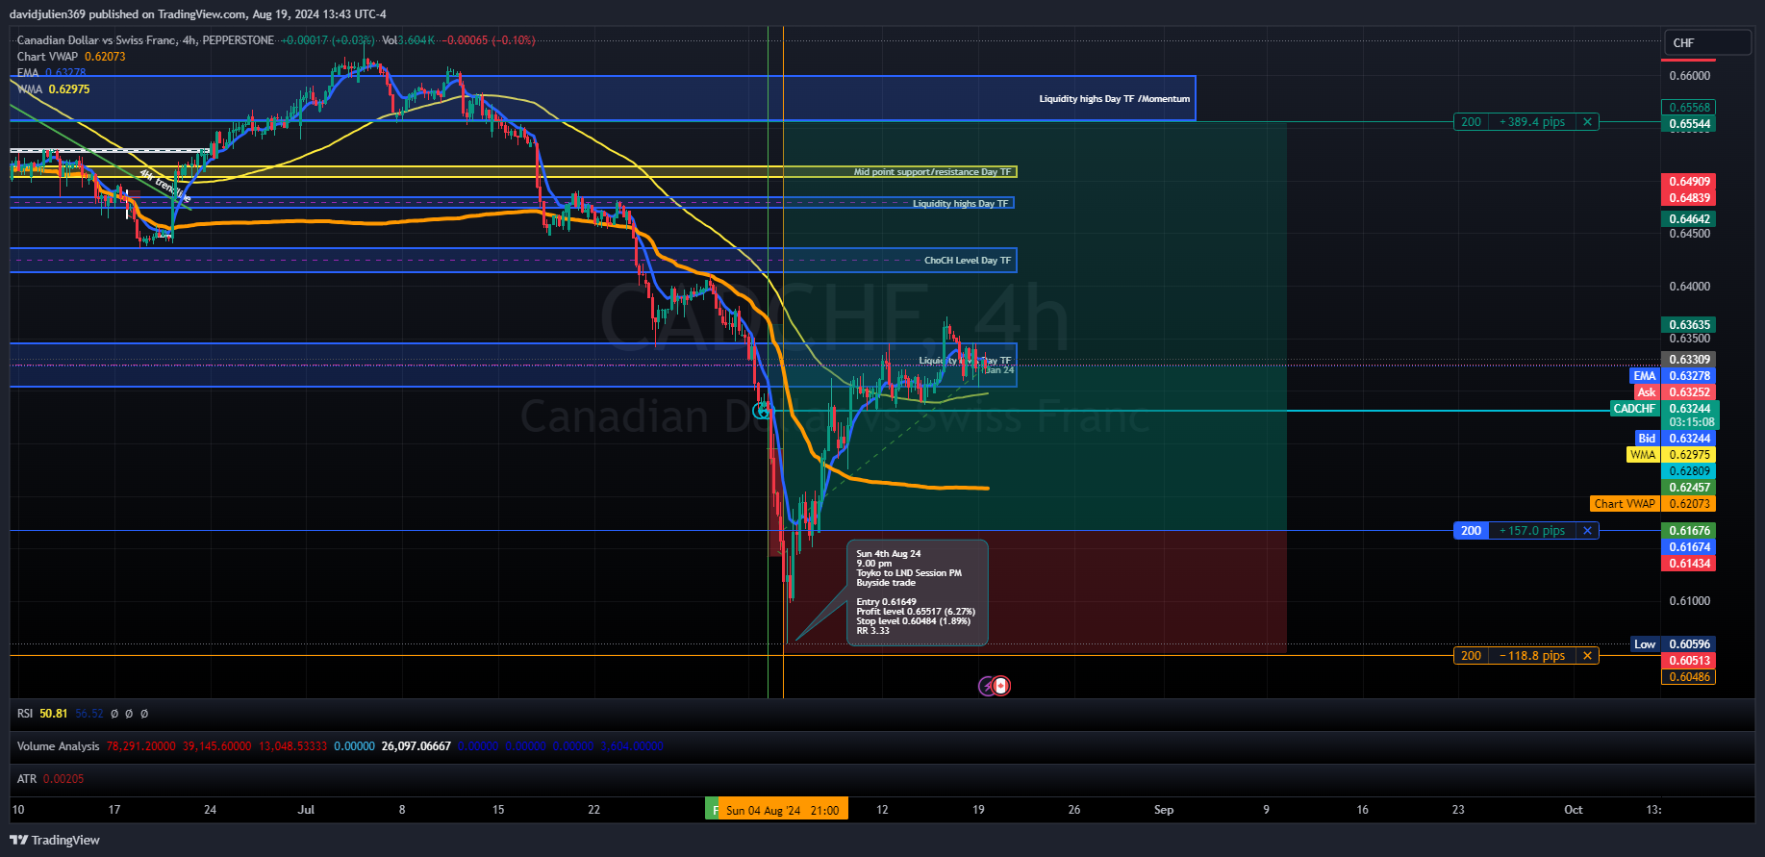Click the 0.66000 price axis tick
1765x857 pixels.
click(x=1690, y=76)
